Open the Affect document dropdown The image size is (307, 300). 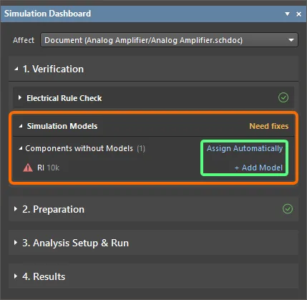169,40
